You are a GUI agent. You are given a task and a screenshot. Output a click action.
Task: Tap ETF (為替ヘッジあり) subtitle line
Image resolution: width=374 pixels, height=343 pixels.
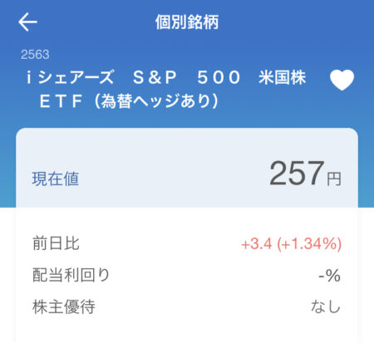tap(130, 100)
